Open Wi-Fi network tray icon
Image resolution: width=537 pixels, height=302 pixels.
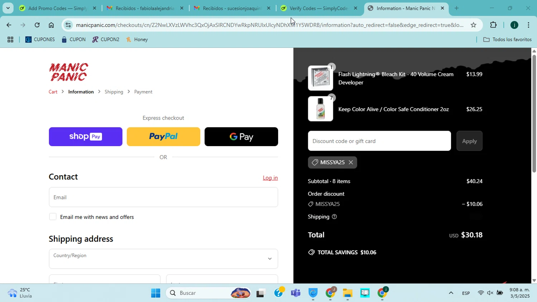[x=481, y=293]
